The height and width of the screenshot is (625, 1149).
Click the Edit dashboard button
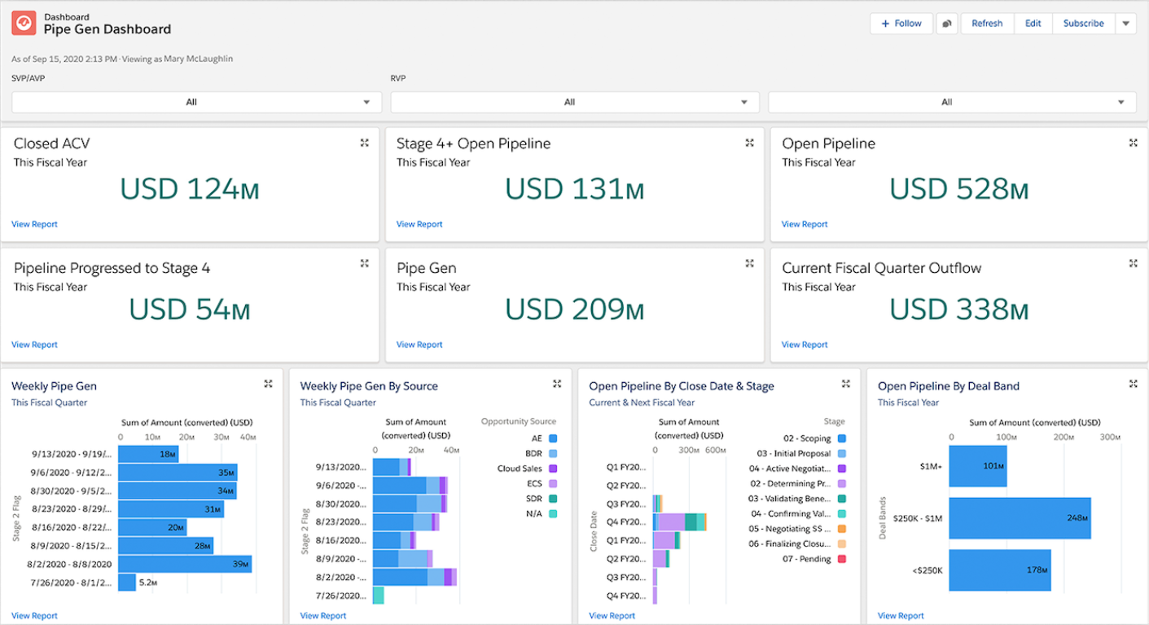tap(1033, 24)
